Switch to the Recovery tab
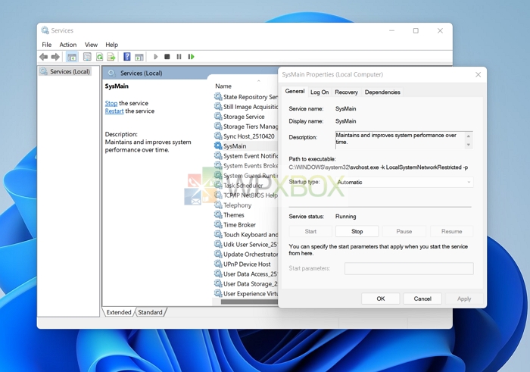 click(x=346, y=92)
